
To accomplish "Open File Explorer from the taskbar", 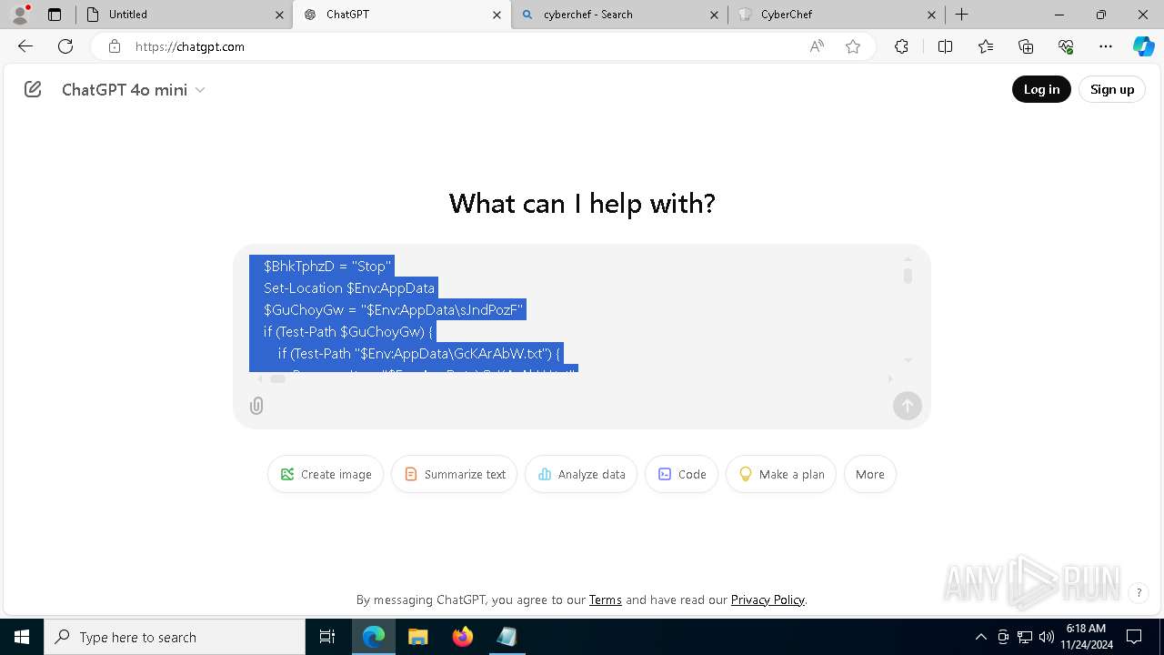I will [x=417, y=637].
